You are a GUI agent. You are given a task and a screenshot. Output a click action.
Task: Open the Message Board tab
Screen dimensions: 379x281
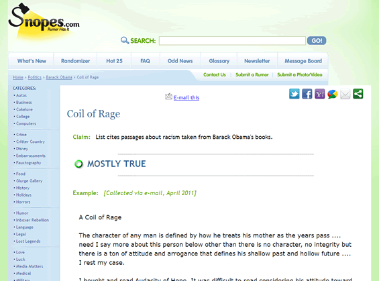(303, 61)
